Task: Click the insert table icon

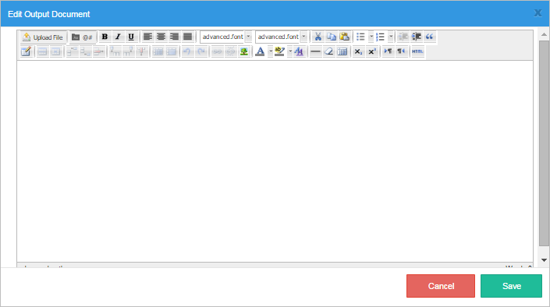Action: [342, 51]
